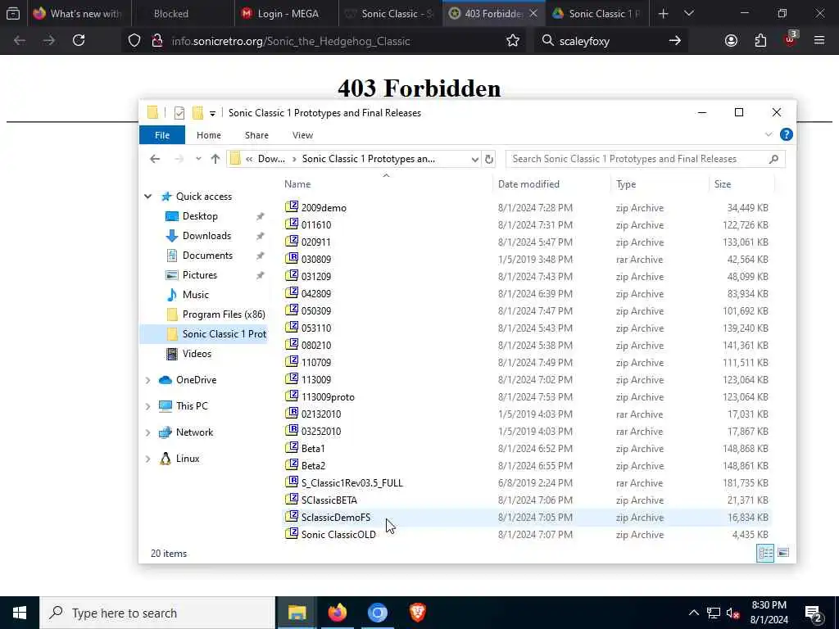The width and height of the screenshot is (839, 629).
Task: Select the file named Sonic ClassicOLD
Action: pos(338,534)
